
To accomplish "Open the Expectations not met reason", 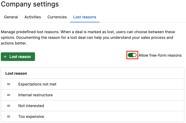I will coord(37,84).
